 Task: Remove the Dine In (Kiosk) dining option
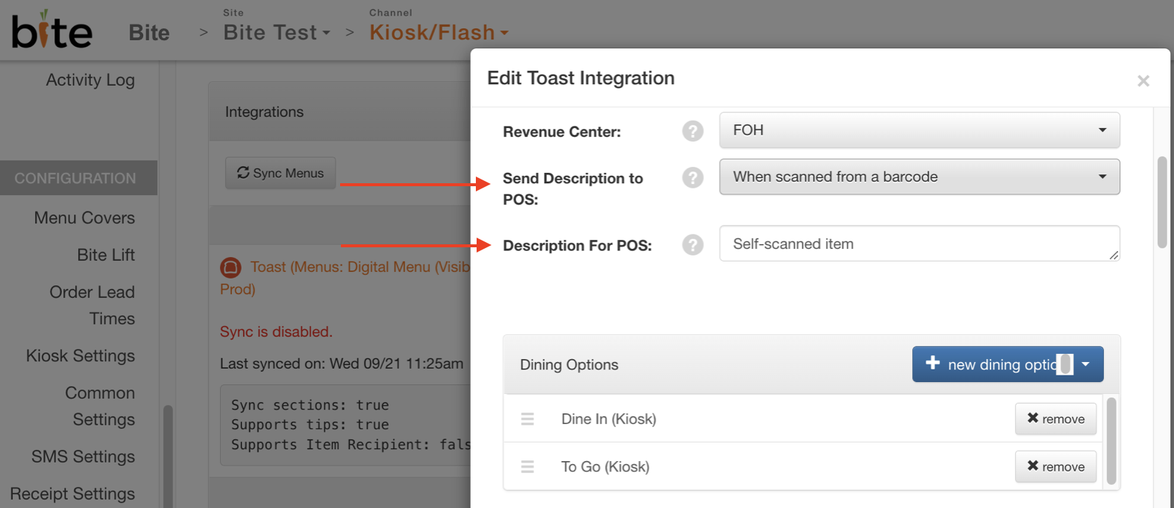(1055, 419)
